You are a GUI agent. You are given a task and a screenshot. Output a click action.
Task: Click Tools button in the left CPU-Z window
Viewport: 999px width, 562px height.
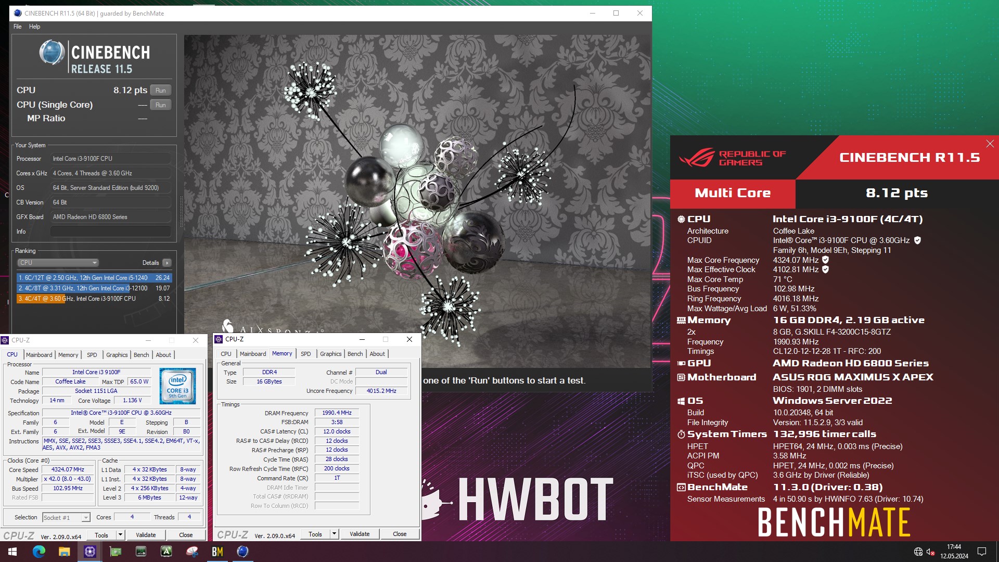[101, 534]
